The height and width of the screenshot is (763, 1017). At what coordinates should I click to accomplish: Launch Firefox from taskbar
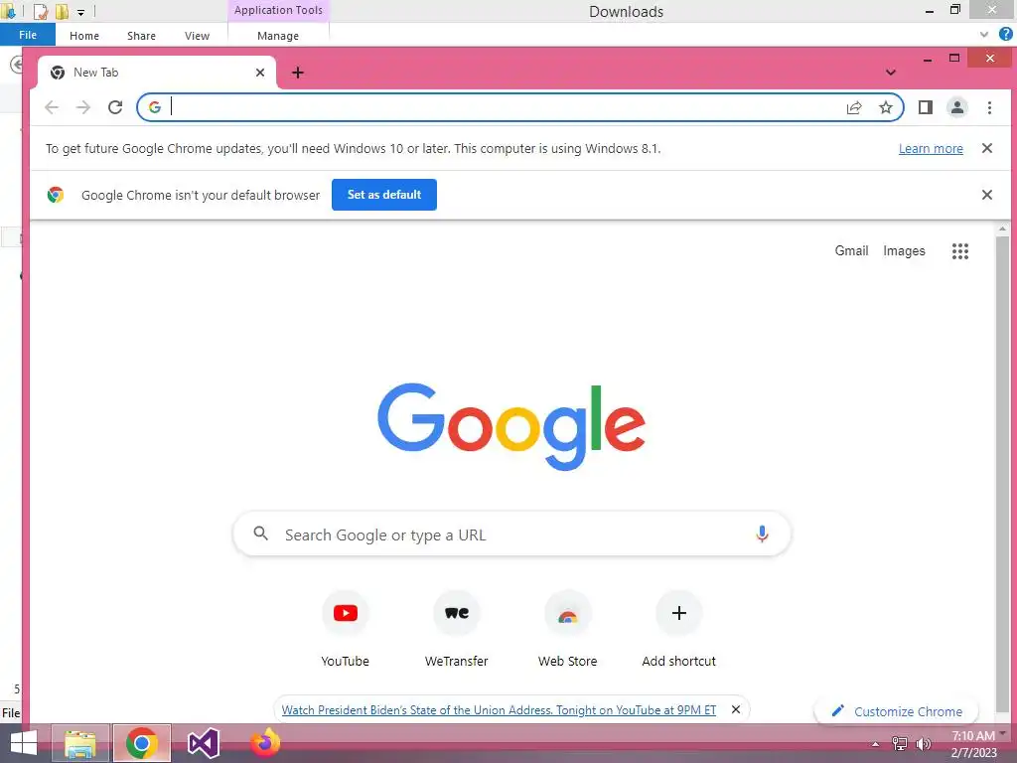(x=265, y=743)
